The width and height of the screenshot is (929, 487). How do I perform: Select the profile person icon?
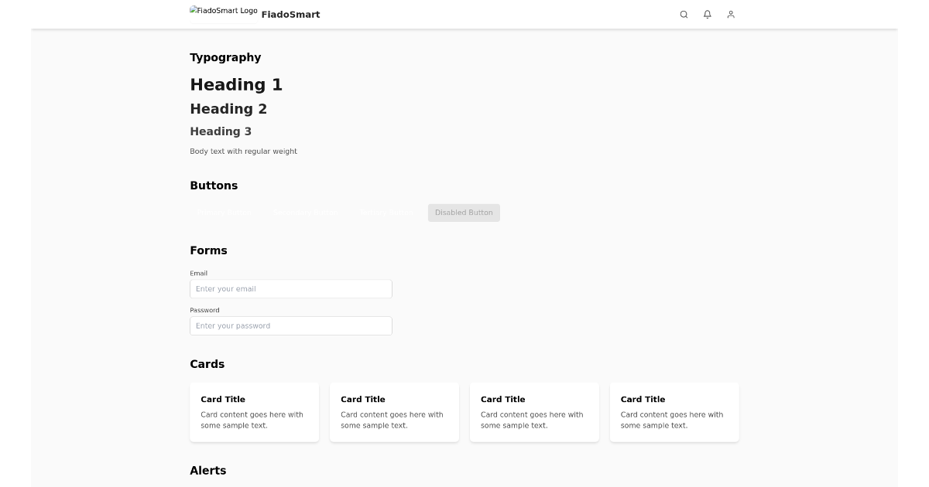coord(730,14)
